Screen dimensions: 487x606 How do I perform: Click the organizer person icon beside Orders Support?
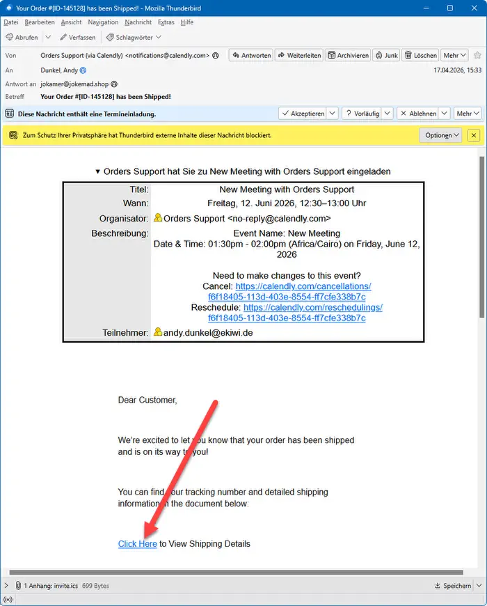[x=158, y=217]
